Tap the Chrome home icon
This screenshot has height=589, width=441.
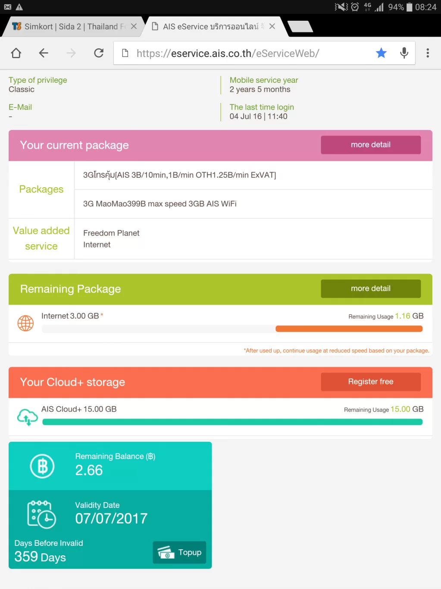click(16, 53)
